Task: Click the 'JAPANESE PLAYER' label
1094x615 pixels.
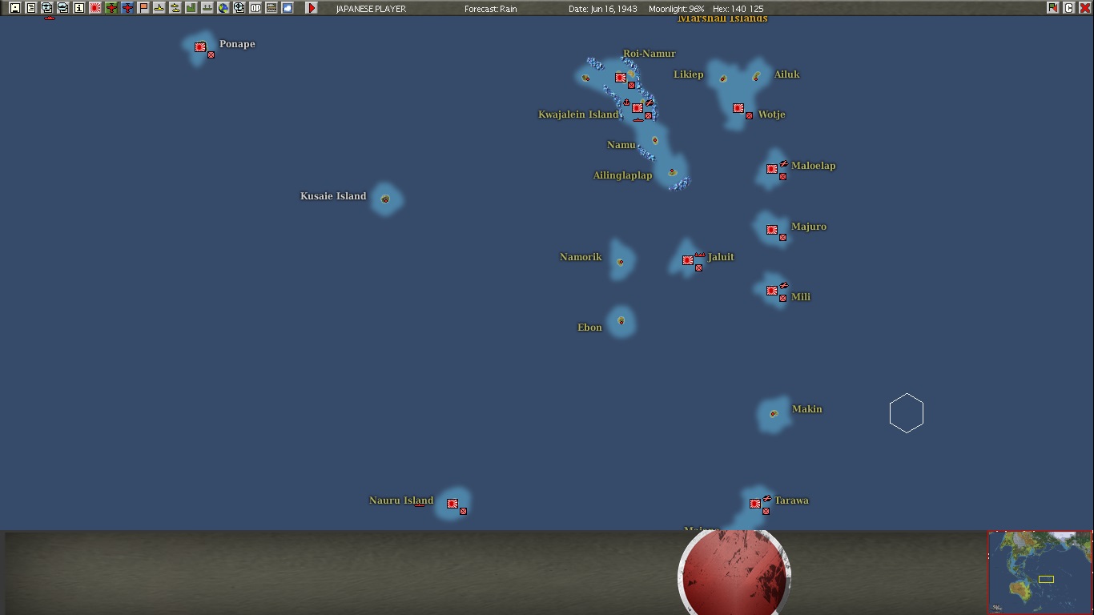Action: 371,9
